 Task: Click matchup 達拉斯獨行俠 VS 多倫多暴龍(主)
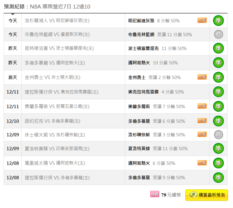point(57,178)
